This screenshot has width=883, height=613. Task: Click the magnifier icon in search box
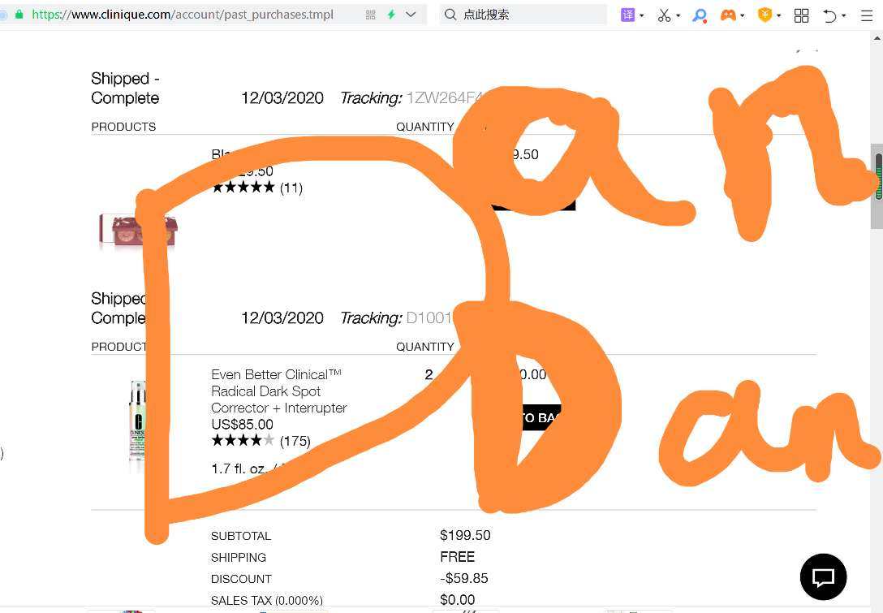point(450,15)
